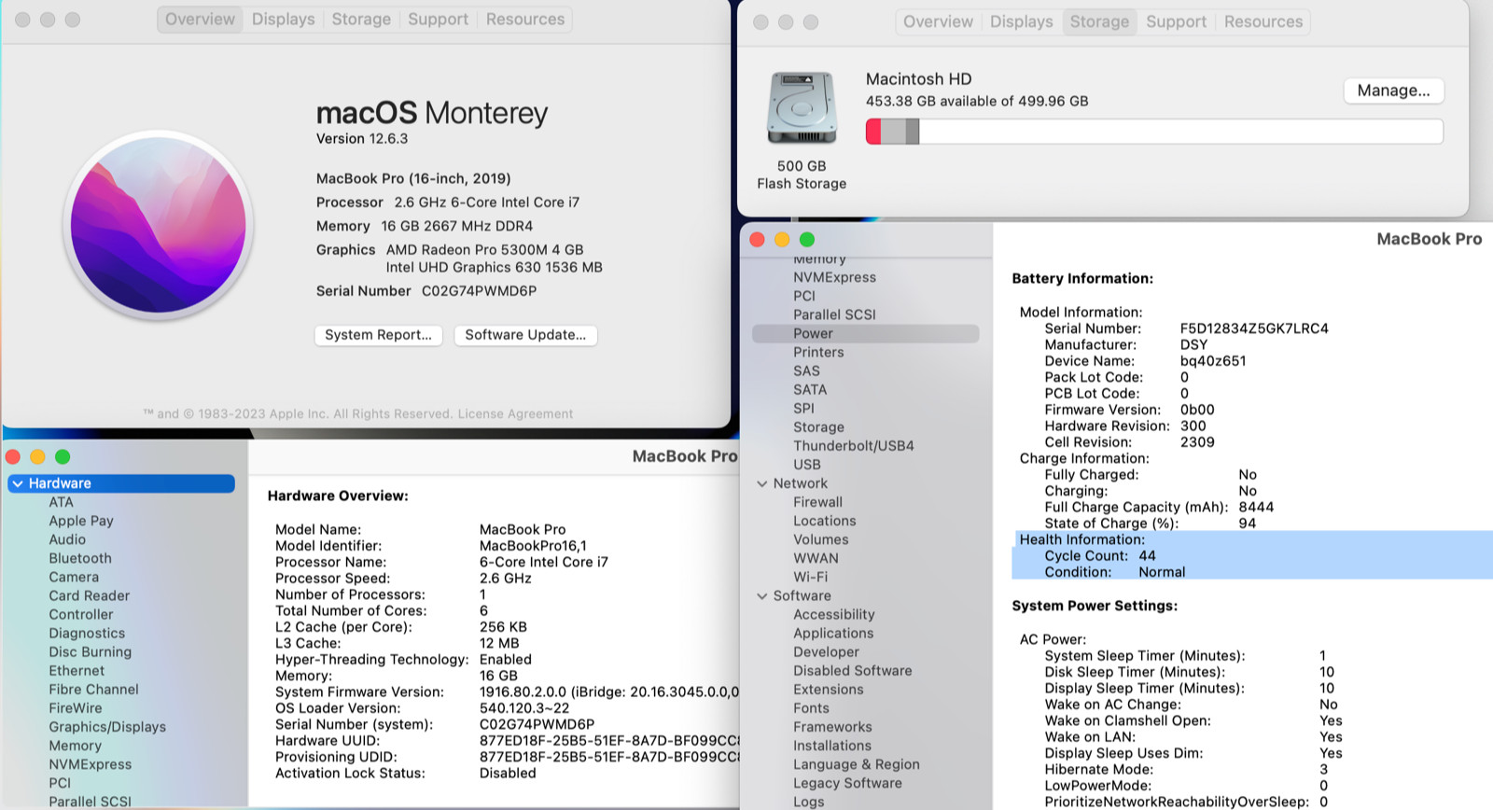Select Applications under Software

tap(833, 633)
